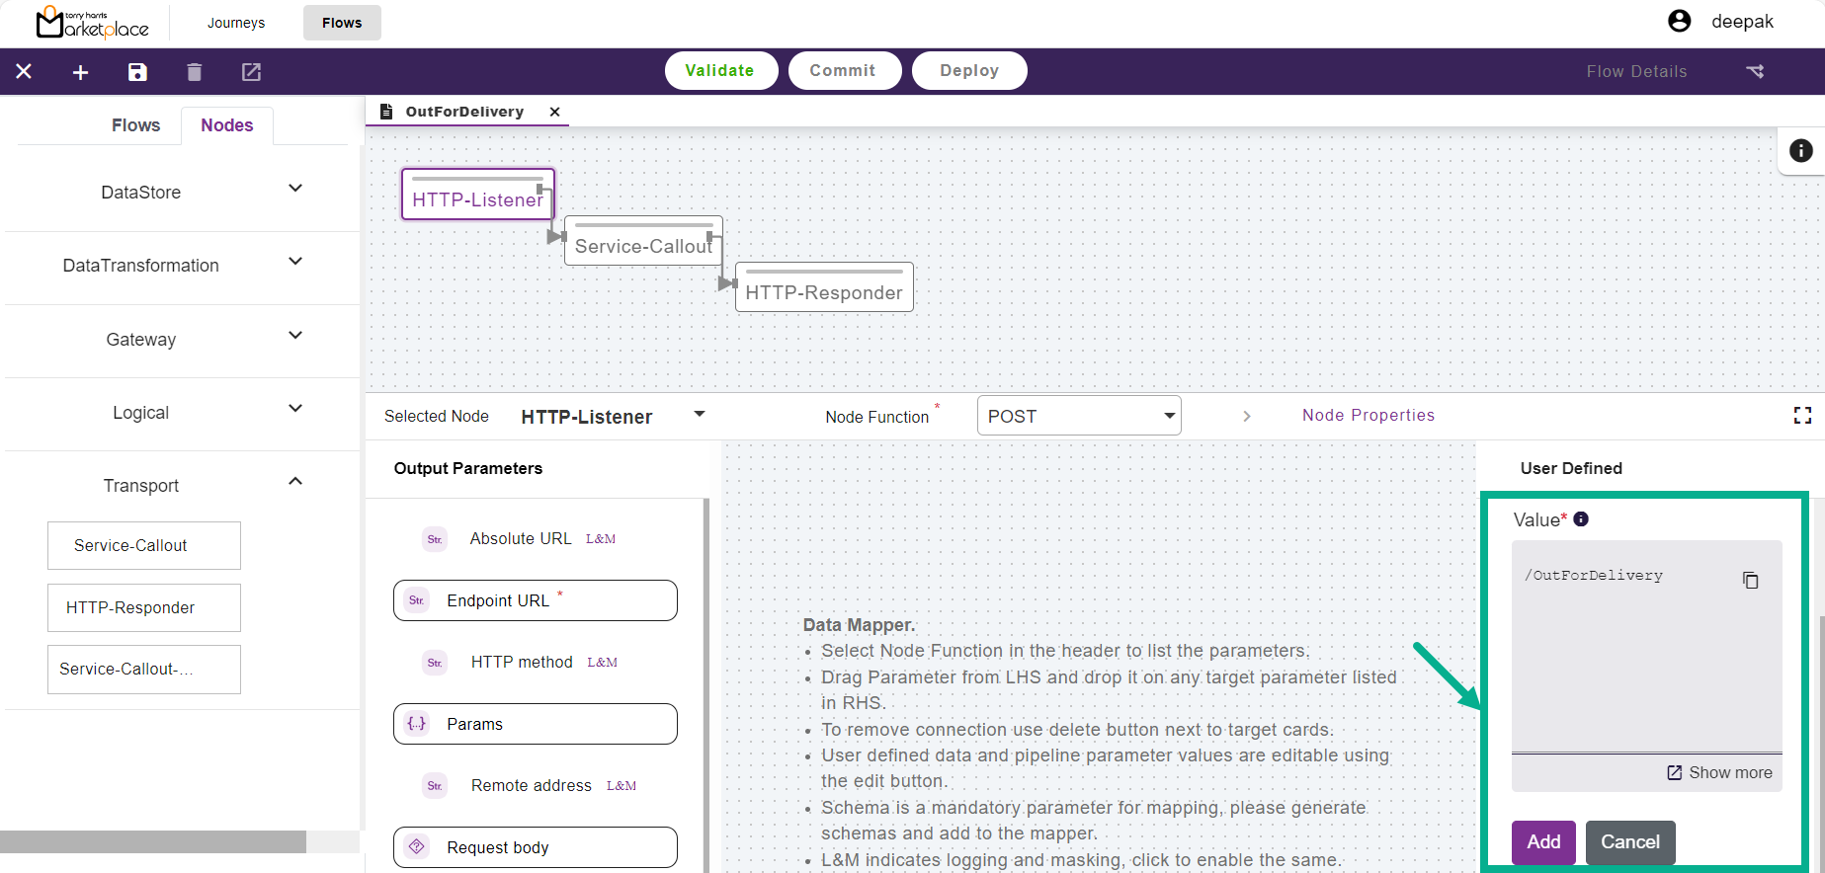
Task: Collapse the Transport node category
Action: pos(294,482)
